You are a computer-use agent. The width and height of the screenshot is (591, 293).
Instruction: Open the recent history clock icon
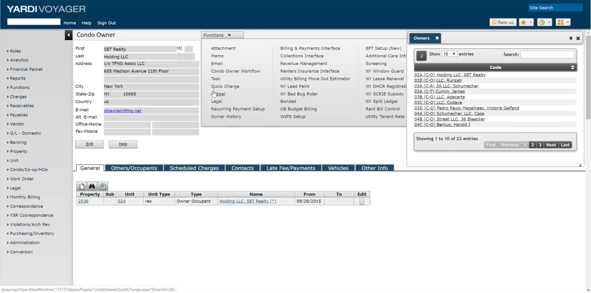[x=542, y=22]
